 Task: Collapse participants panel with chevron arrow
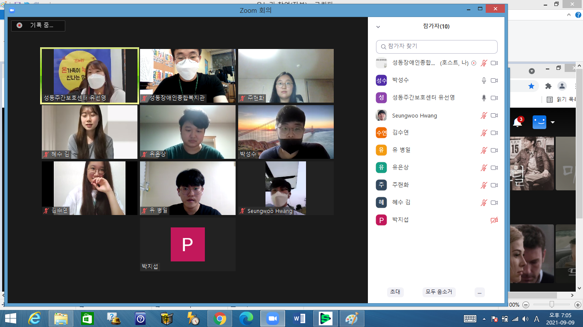point(378,27)
